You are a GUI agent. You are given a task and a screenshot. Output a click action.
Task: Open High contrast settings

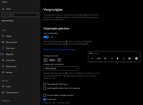pos(9,66)
